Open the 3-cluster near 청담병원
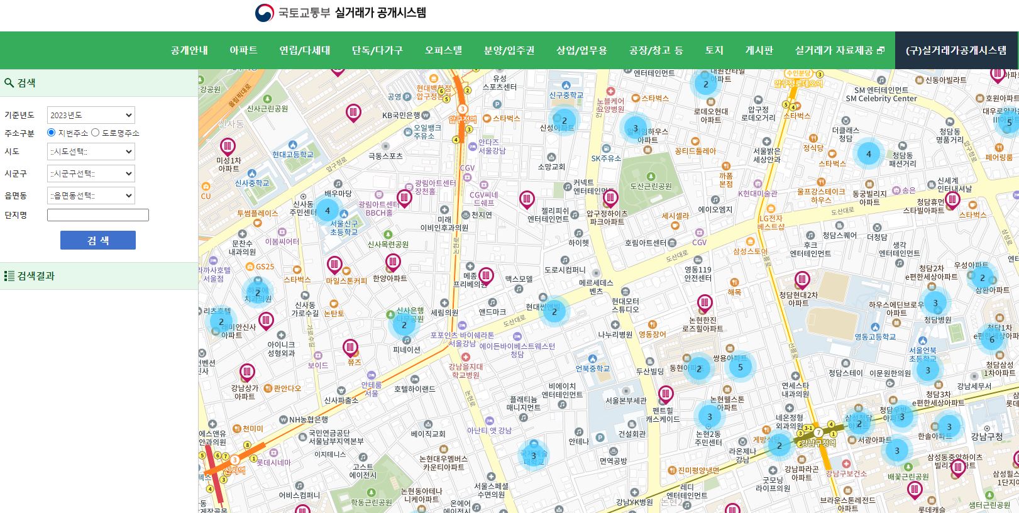1019x513 pixels. coord(935,303)
